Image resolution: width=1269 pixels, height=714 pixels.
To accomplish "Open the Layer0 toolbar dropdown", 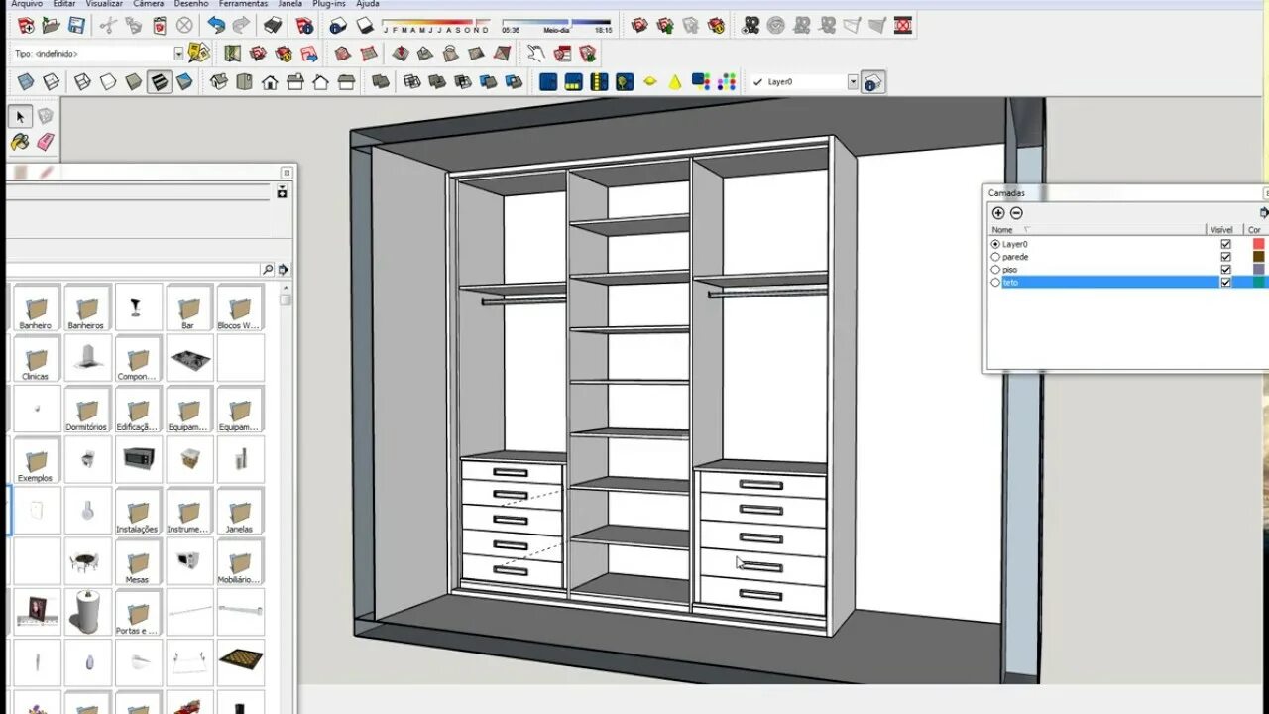I will (x=853, y=82).
